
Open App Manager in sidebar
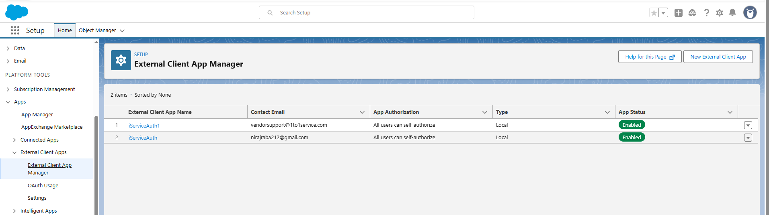pyautogui.click(x=37, y=114)
